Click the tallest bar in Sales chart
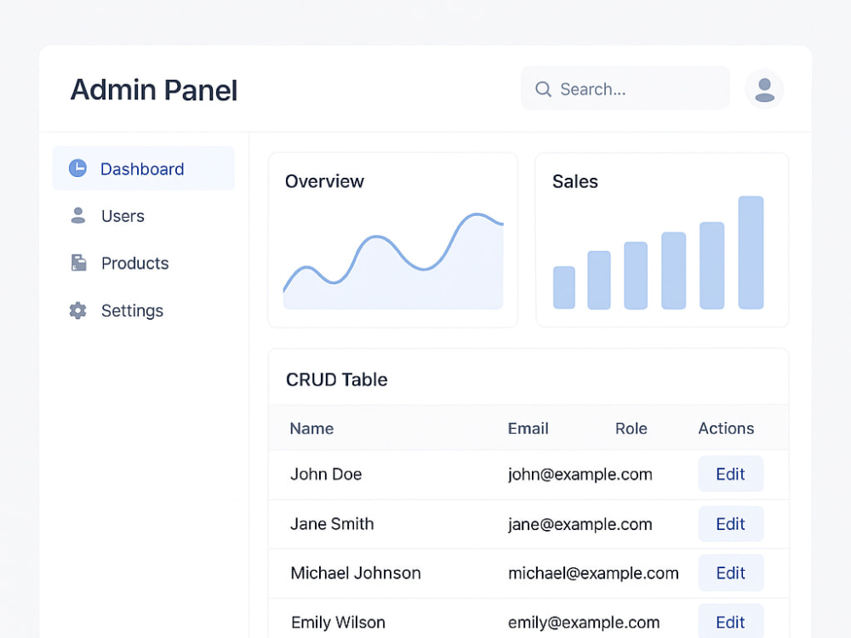Viewport: 851px width, 638px height. click(751, 253)
